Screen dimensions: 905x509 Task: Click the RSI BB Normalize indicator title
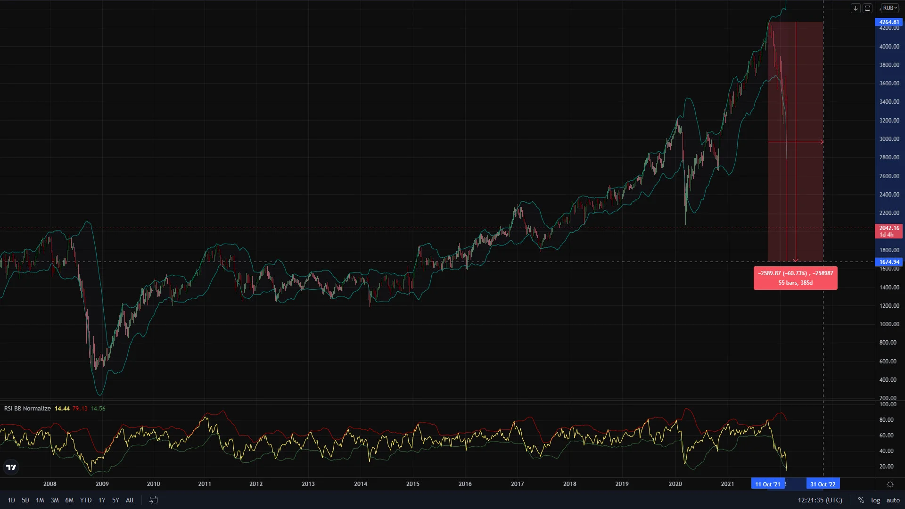point(27,409)
